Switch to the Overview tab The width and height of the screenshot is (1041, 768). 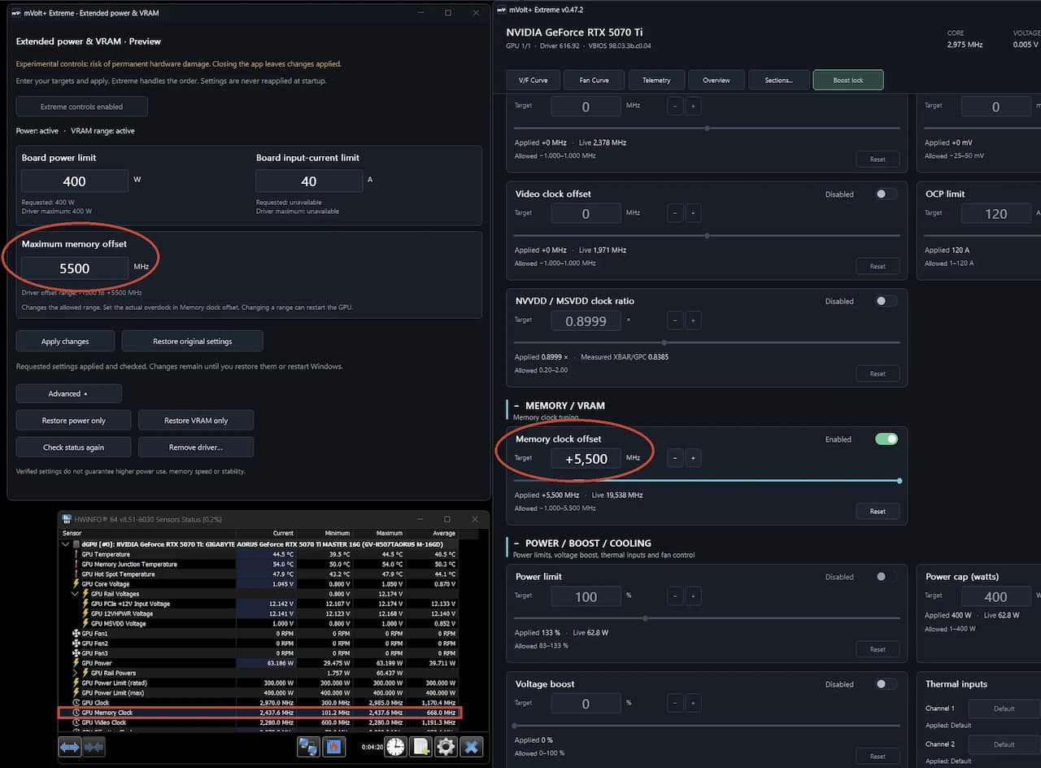(717, 80)
